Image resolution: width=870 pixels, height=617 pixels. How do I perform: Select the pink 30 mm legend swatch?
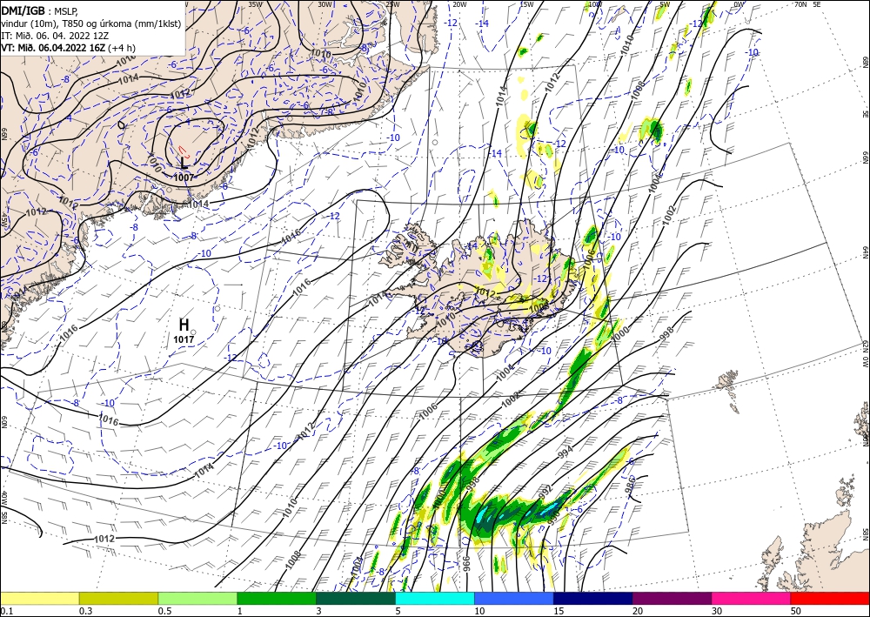tap(751, 598)
